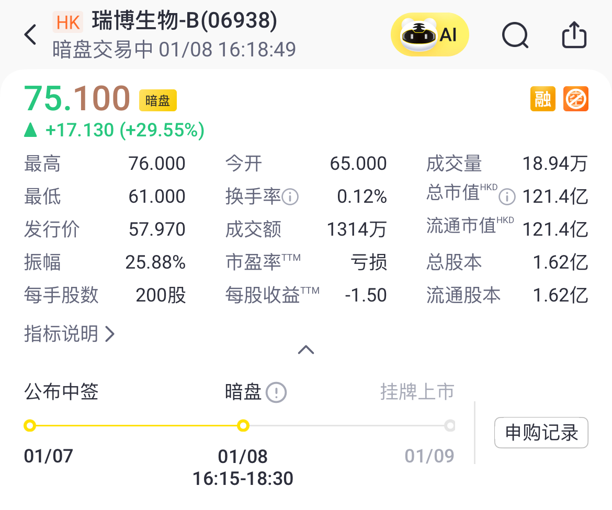This screenshot has height=510, width=612.
Task: Tap info icon next to 换手率
Action: [290, 197]
